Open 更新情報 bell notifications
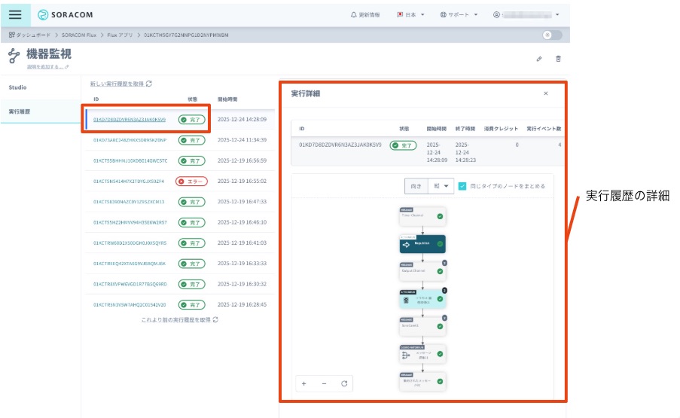The width and height of the screenshot is (680, 418). [x=369, y=15]
